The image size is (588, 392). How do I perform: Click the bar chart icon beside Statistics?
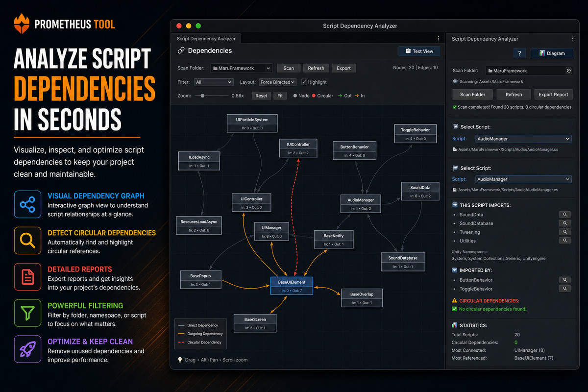click(x=455, y=325)
